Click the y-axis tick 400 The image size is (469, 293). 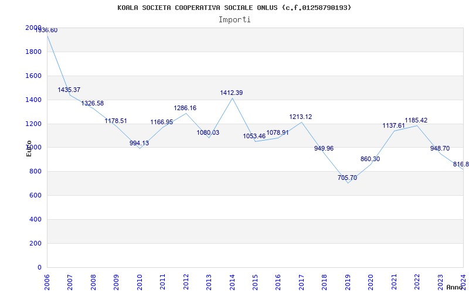[x=35, y=219]
